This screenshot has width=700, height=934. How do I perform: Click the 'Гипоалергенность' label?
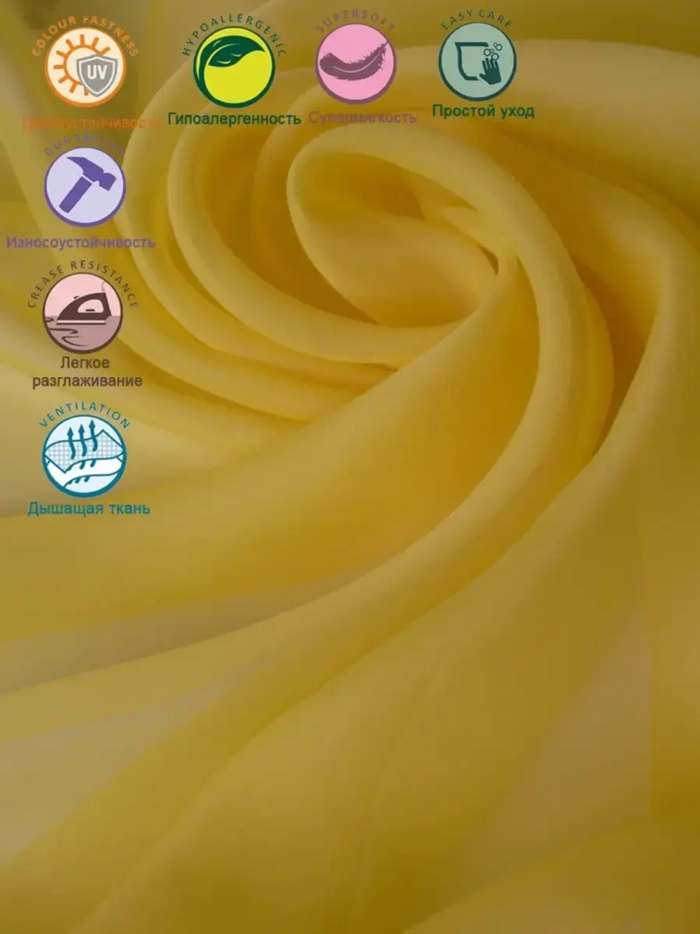click(x=234, y=119)
